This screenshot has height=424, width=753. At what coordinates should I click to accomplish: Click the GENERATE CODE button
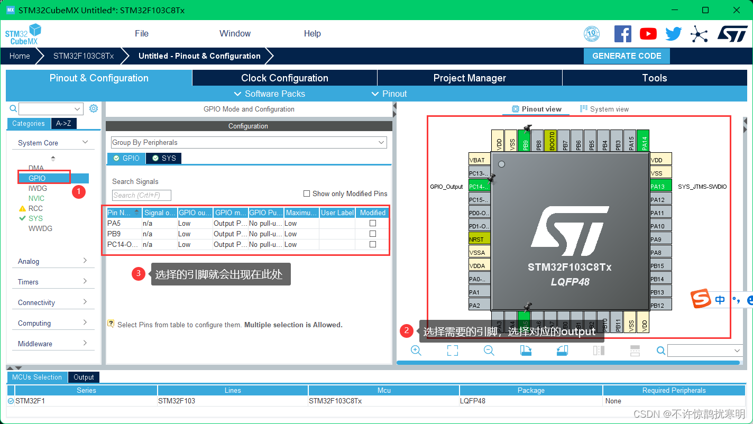[627, 56]
